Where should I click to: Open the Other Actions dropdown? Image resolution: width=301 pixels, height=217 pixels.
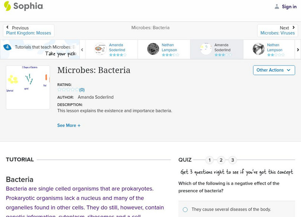coord(274,70)
